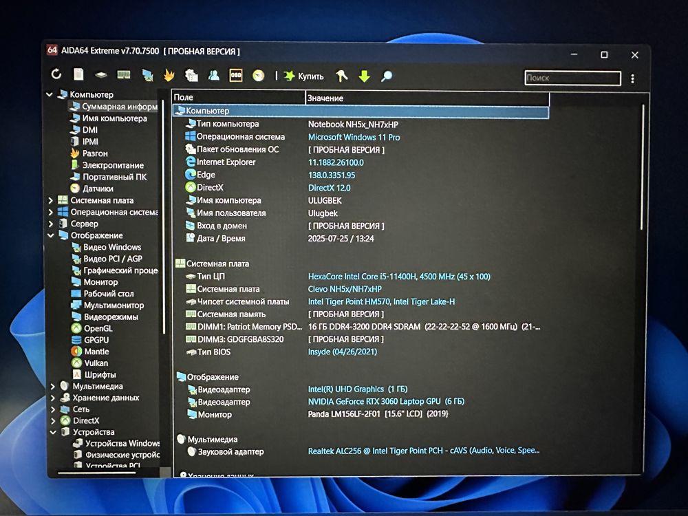Select the Рабочий стол tree item
688x516 pixels.
tap(103, 294)
